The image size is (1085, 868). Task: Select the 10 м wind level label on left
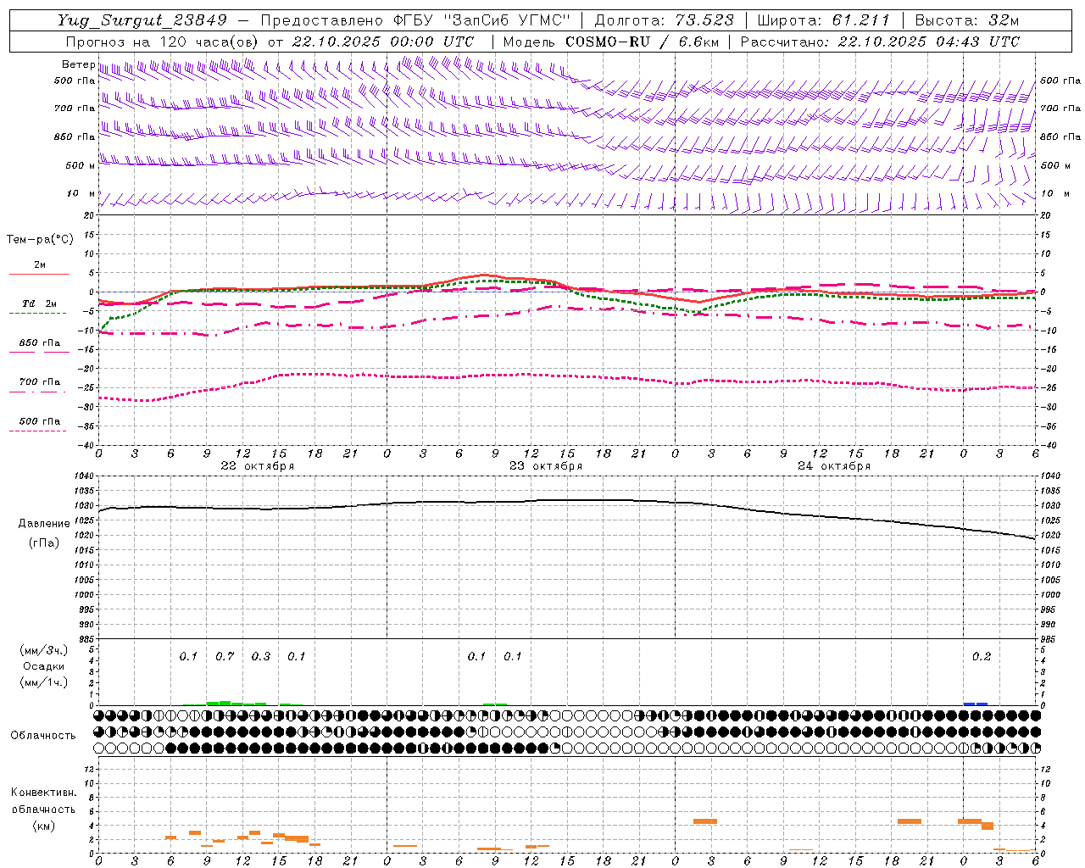click(x=81, y=194)
